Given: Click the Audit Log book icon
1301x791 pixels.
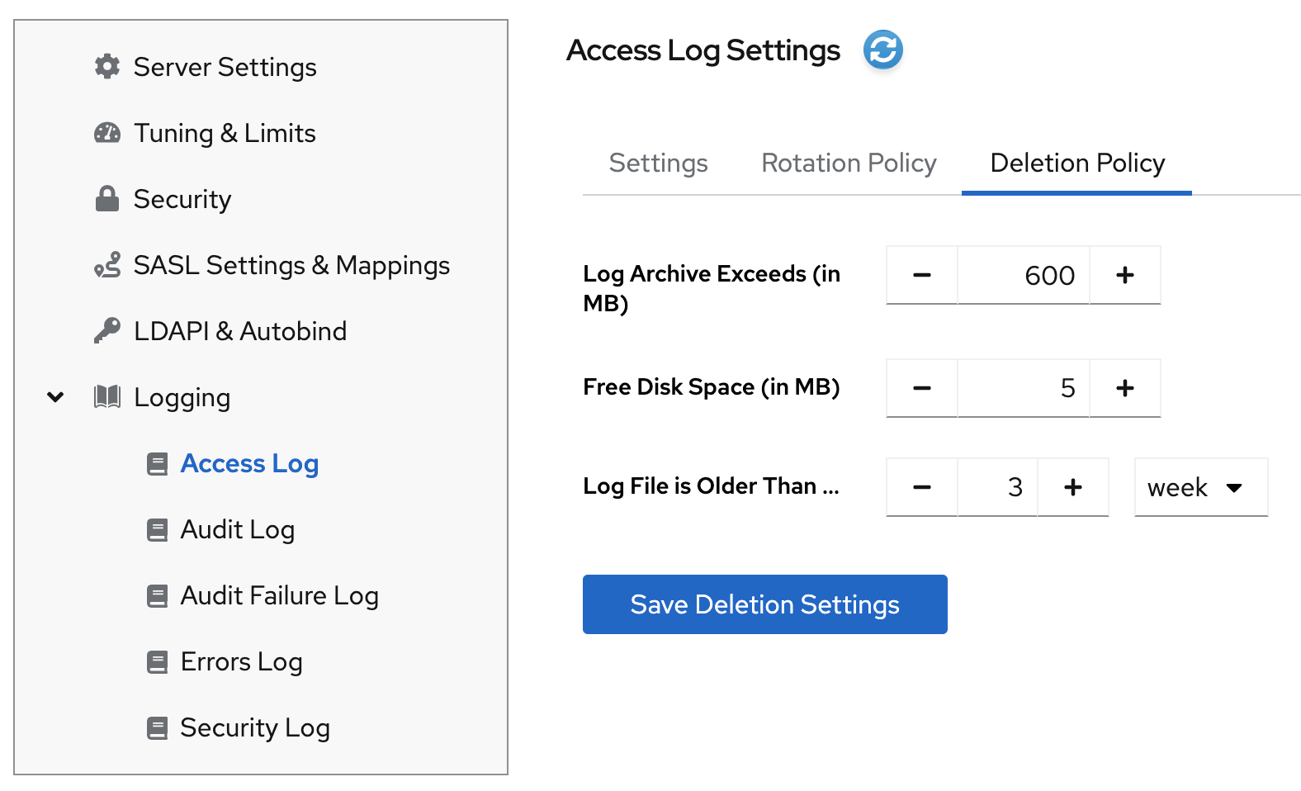Looking at the screenshot, I should tap(157, 530).
